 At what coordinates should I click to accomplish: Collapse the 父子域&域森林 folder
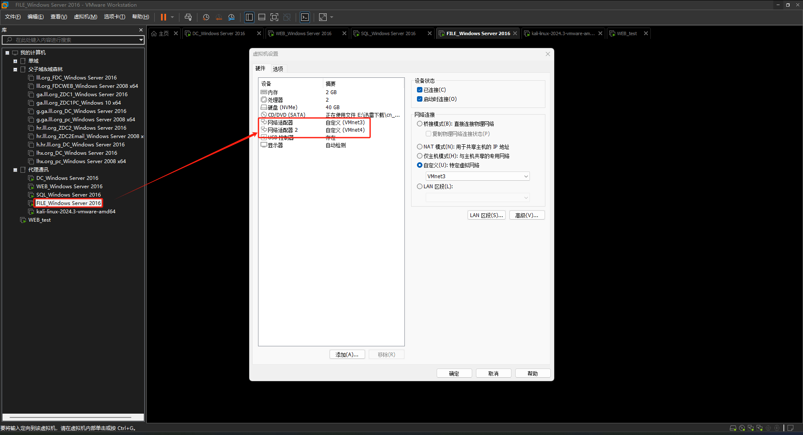coord(15,69)
